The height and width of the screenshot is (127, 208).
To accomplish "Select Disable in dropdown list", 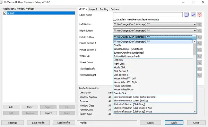I will point(153,45).
